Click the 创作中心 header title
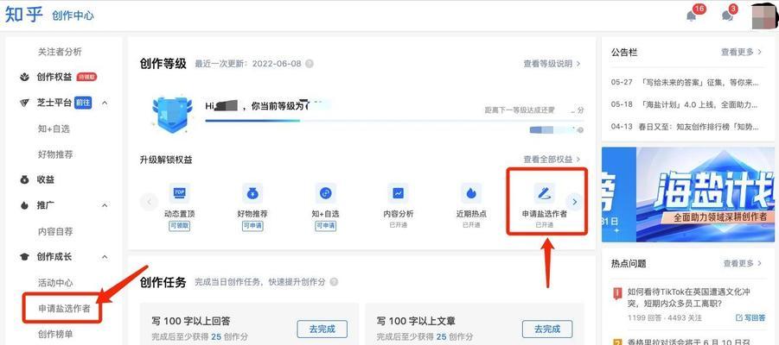779x345 pixels. (73, 16)
